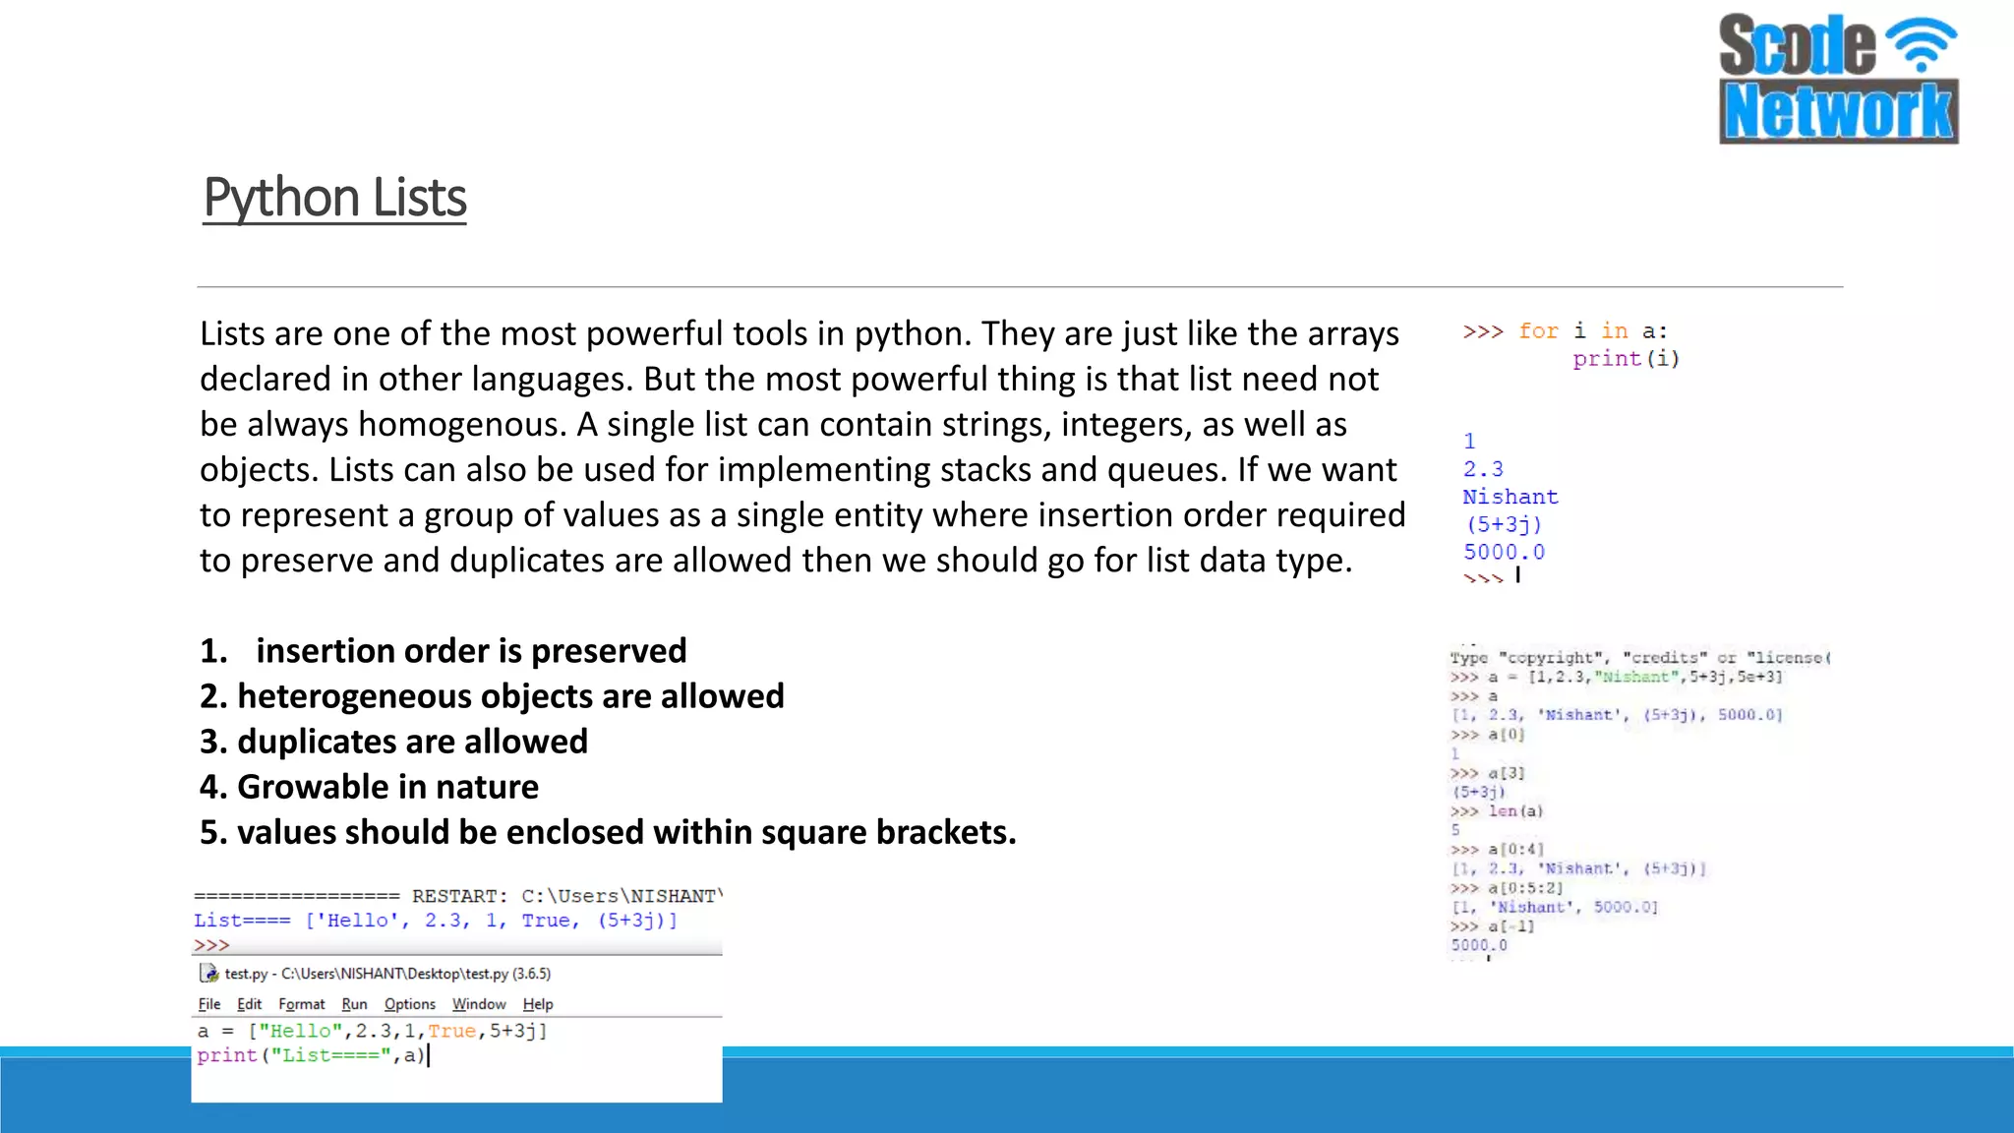Click the a[-1] command in the shell
2014x1133 pixels.
[x=1492, y=926]
